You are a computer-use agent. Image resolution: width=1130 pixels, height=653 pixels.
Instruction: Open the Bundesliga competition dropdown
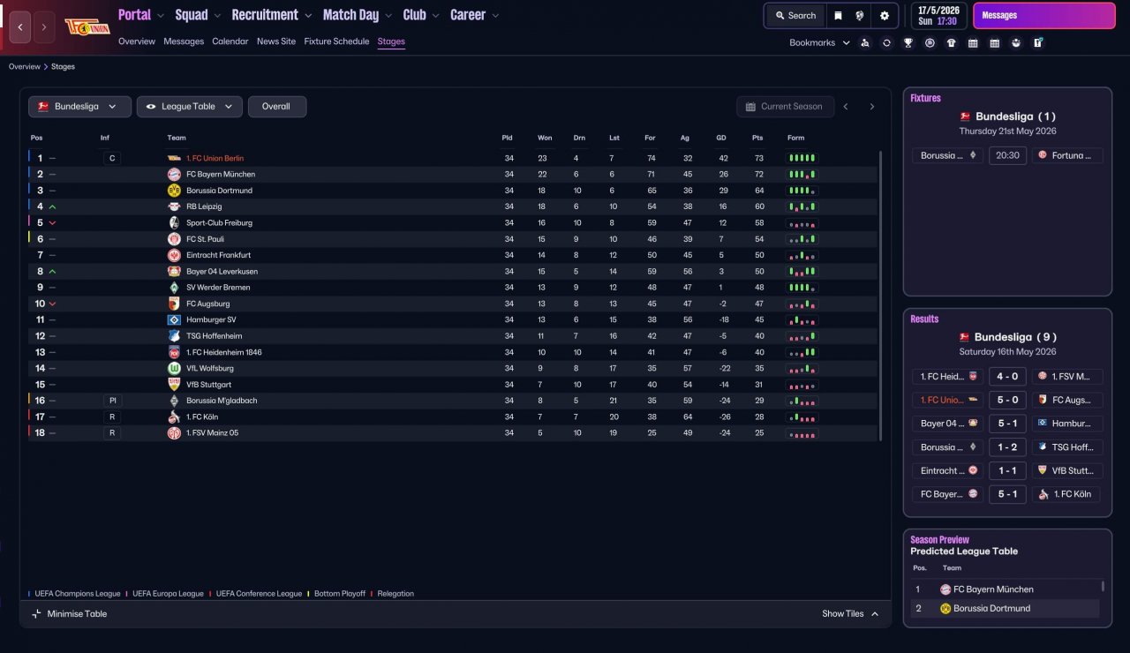pos(79,107)
